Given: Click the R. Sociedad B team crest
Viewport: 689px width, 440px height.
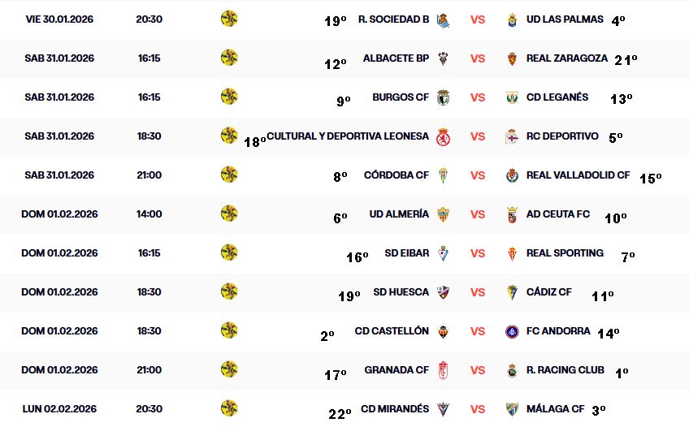Looking at the screenshot, I should point(443,19).
